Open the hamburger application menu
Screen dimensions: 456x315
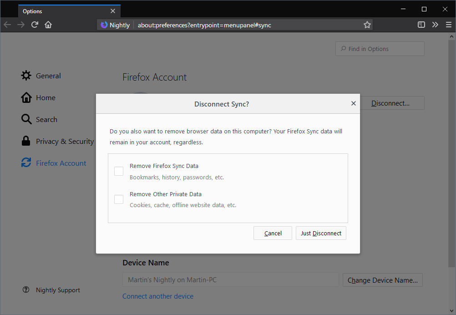(448, 25)
